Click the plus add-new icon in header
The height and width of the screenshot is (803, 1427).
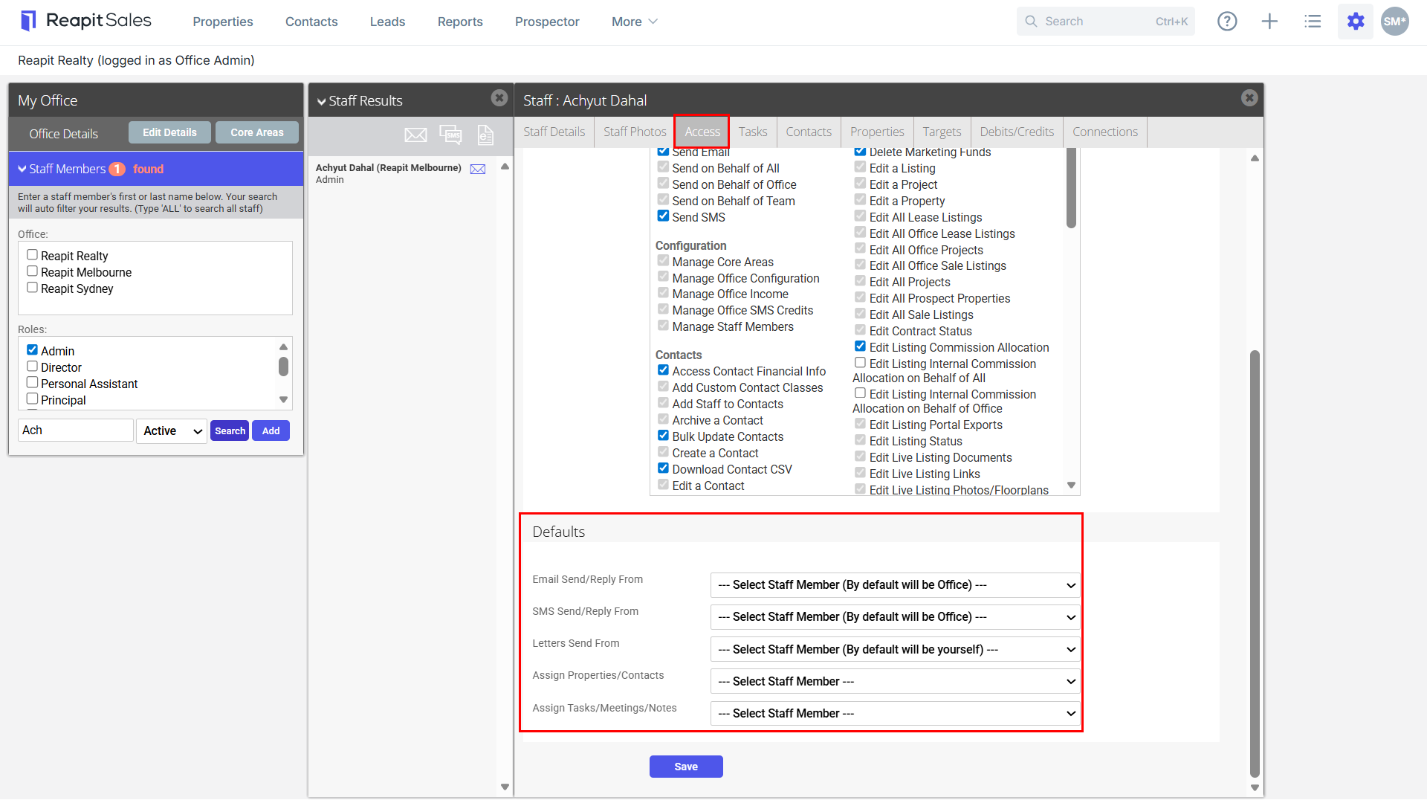[x=1269, y=22]
